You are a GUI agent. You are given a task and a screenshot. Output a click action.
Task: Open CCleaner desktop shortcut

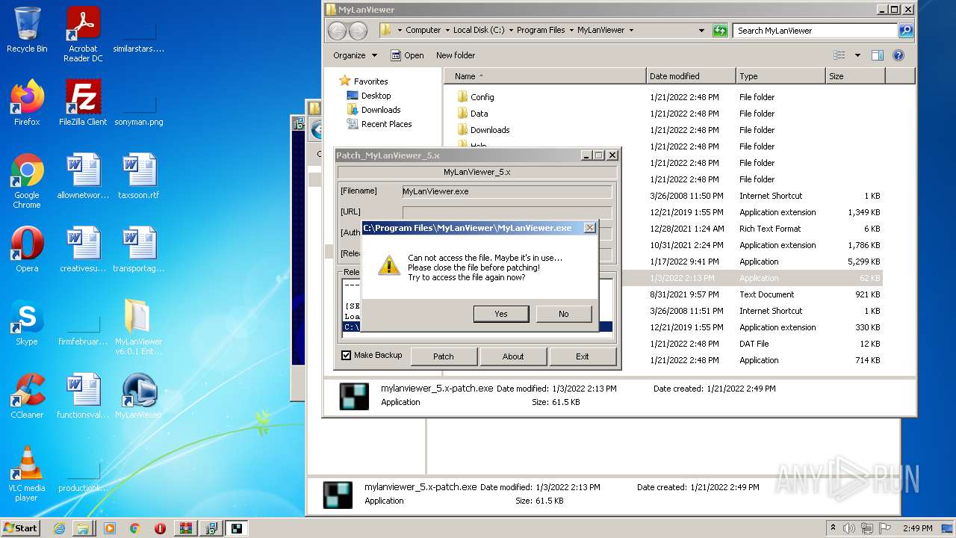pos(27,395)
